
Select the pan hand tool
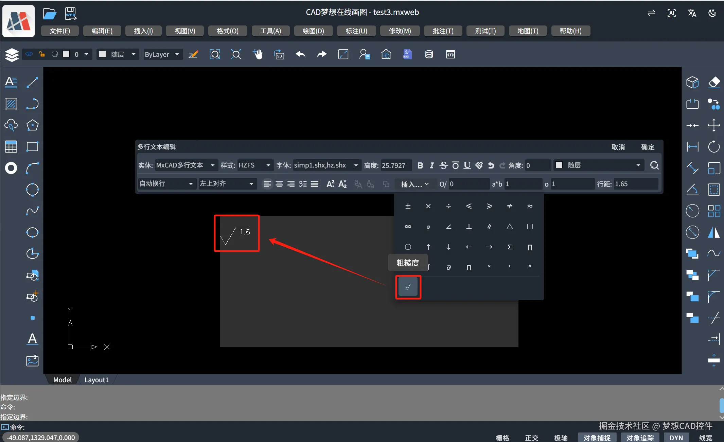click(258, 54)
